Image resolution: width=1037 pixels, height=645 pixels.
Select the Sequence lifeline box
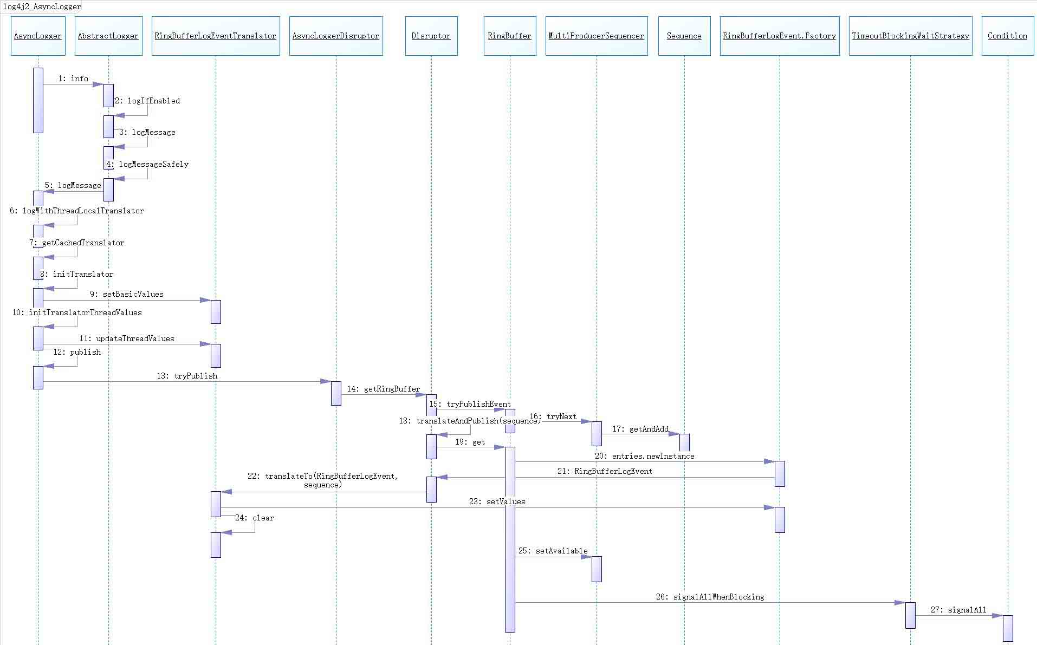pos(684,36)
